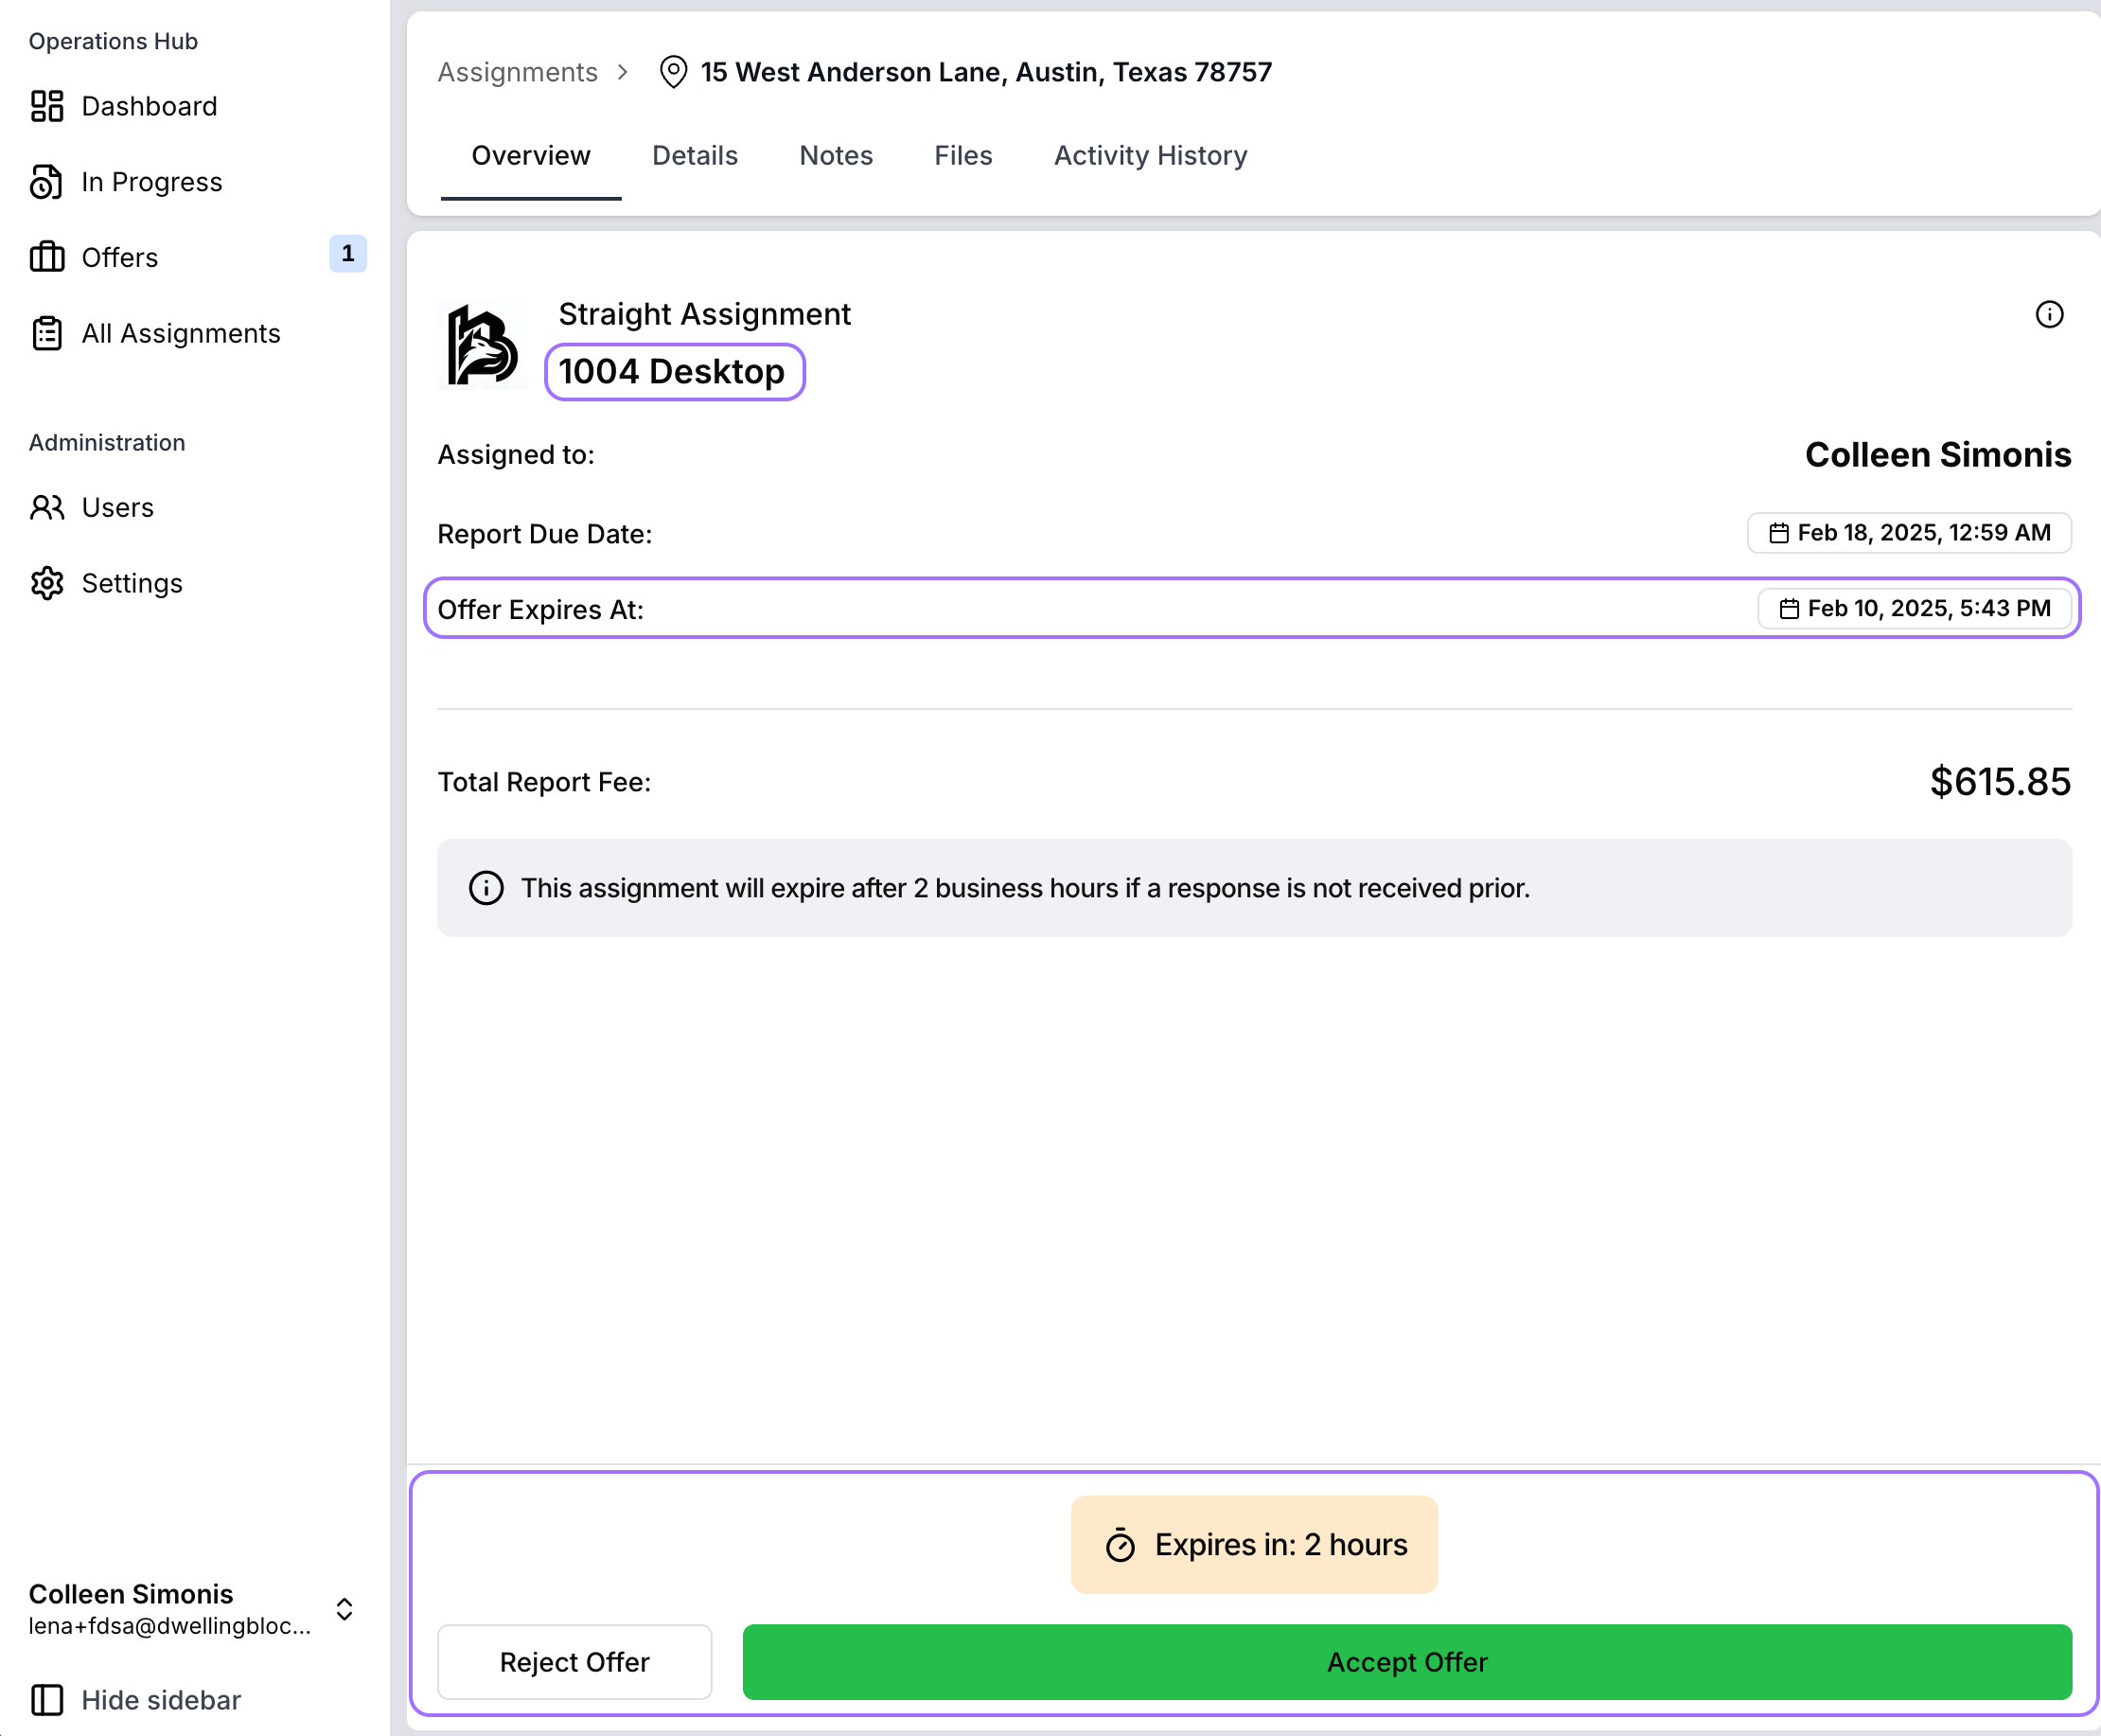The image size is (2101, 1736).
Task: Click the location pin icon by address
Action: pyautogui.click(x=673, y=72)
